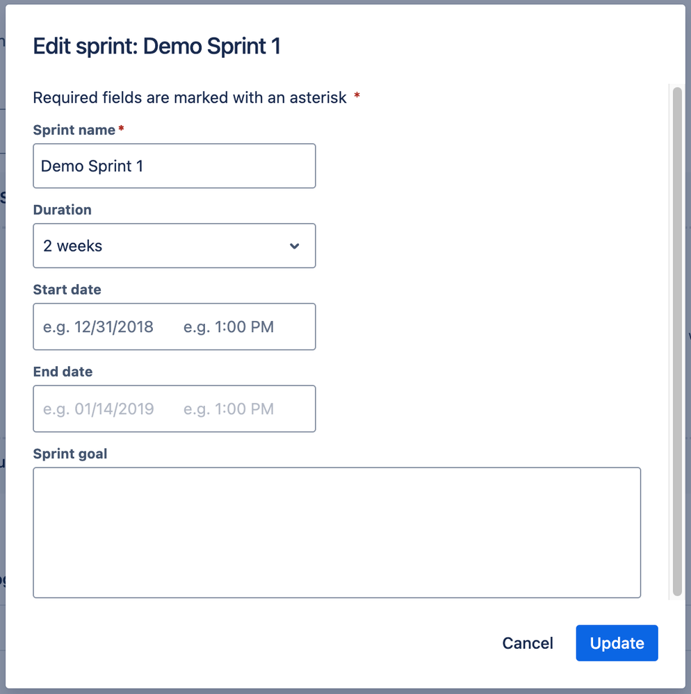Click the Update button
The image size is (691, 694).
[617, 643]
